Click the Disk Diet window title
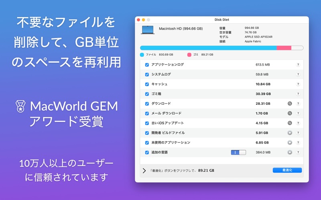 pos(222,20)
